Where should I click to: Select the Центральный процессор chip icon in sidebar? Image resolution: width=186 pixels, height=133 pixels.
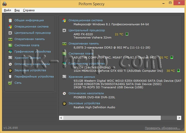(x=10, y=33)
